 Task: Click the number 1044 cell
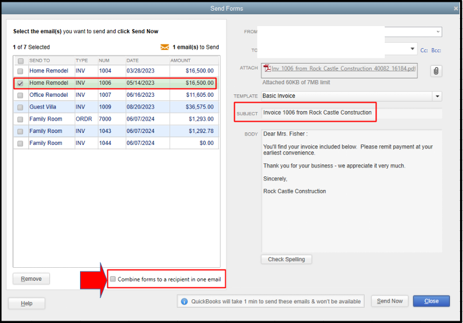[x=112, y=143]
